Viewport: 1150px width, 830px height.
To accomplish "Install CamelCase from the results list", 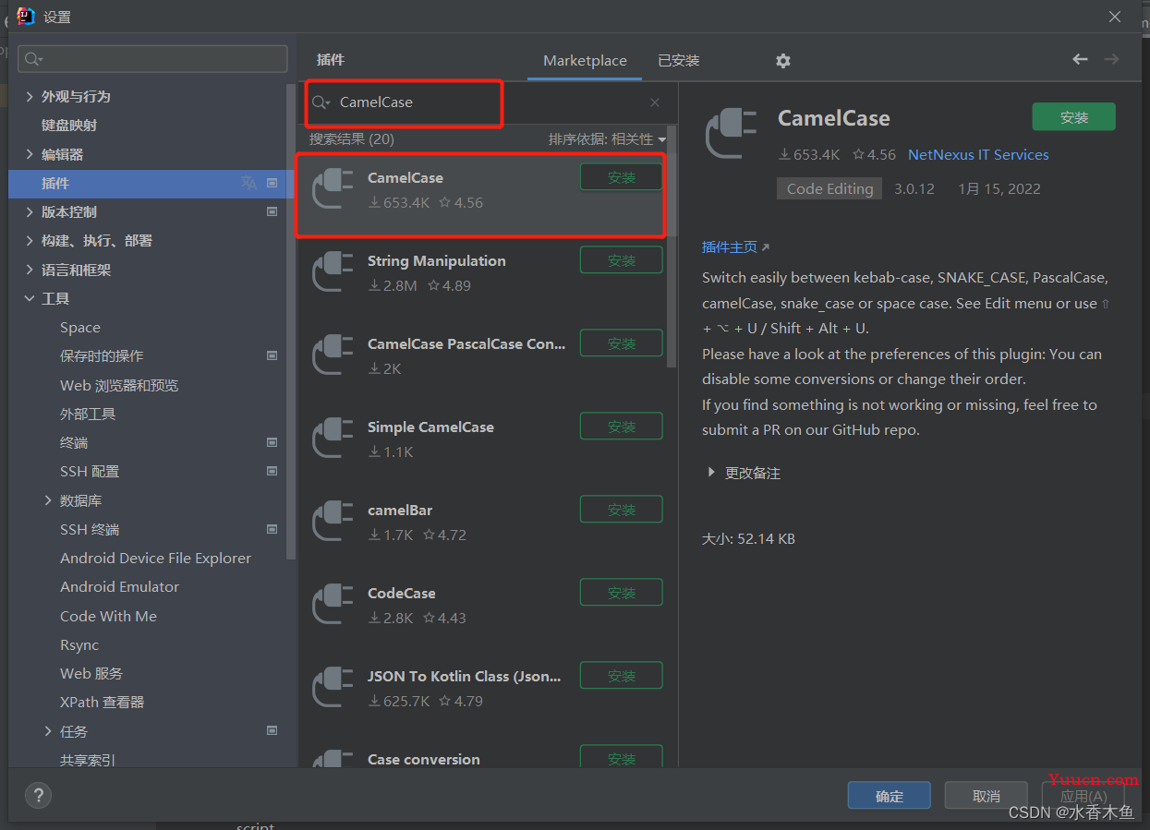I will tap(622, 177).
